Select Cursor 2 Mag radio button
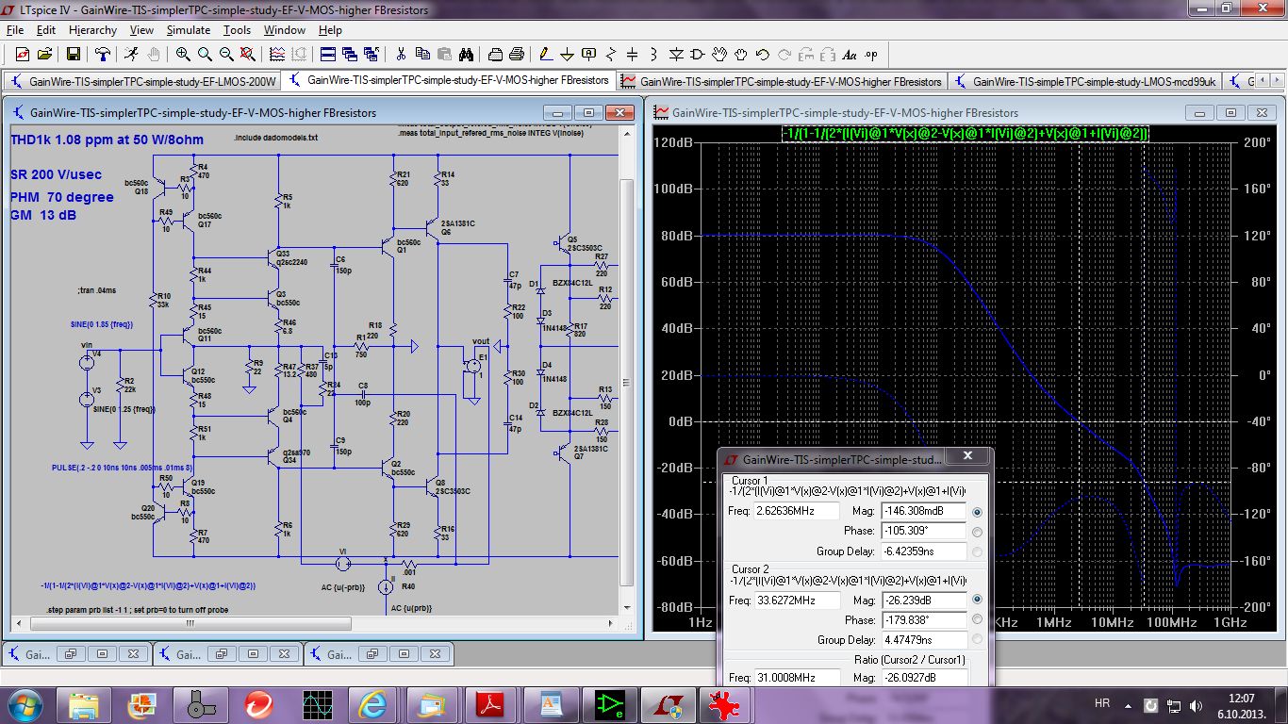This screenshot has height=724, width=1288. 977,600
